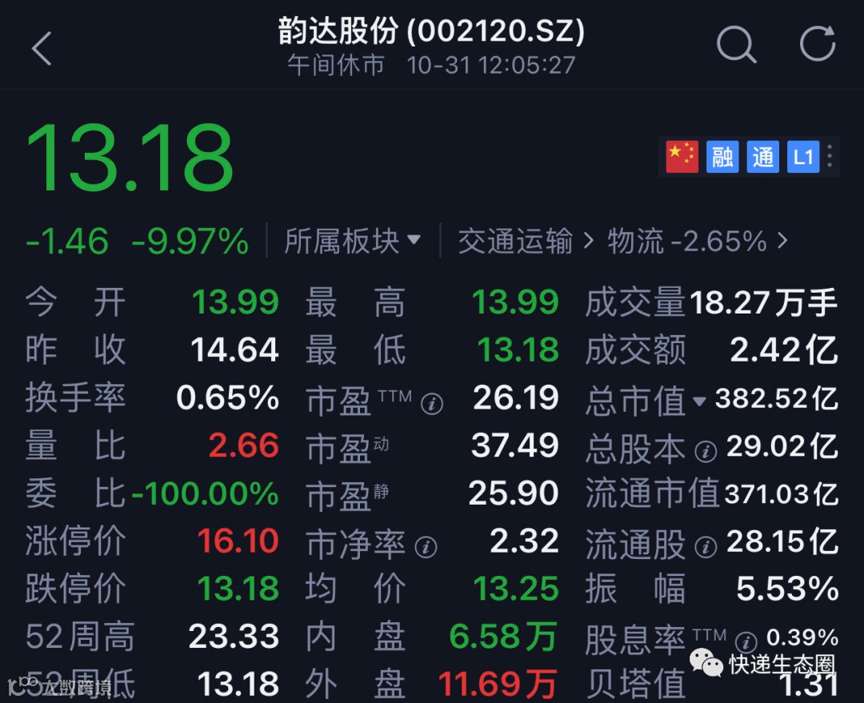Image resolution: width=864 pixels, height=703 pixels.
Task: Tap the 午间休市 status line
Action: [x=431, y=65]
